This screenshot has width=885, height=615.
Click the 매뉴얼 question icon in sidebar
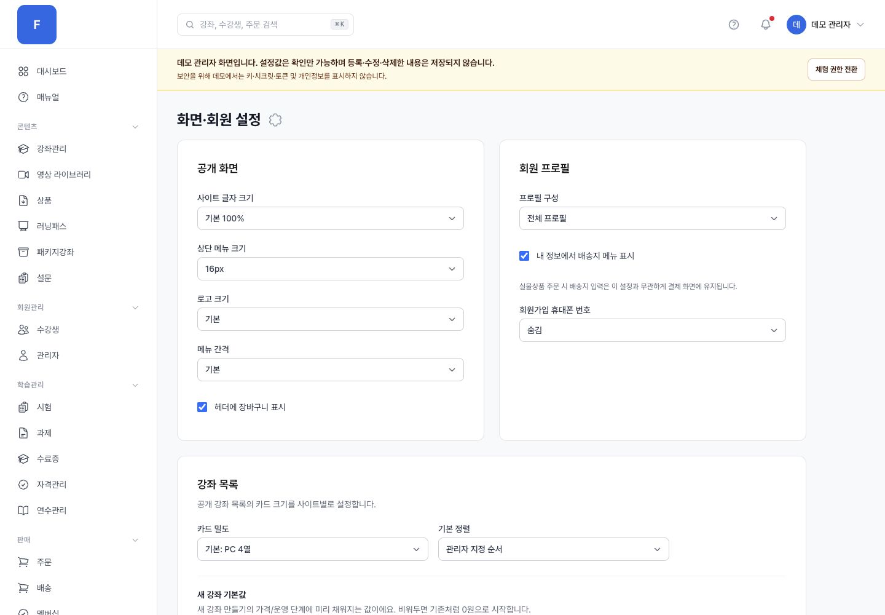(x=23, y=97)
